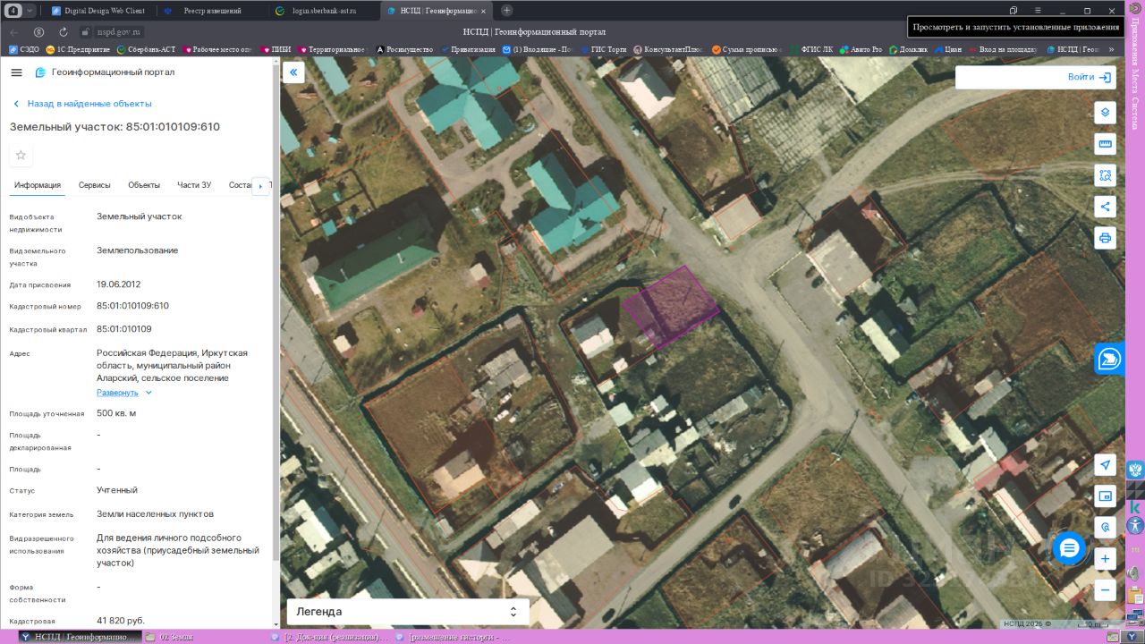Open the Росимущество bookmark

[x=404, y=49]
